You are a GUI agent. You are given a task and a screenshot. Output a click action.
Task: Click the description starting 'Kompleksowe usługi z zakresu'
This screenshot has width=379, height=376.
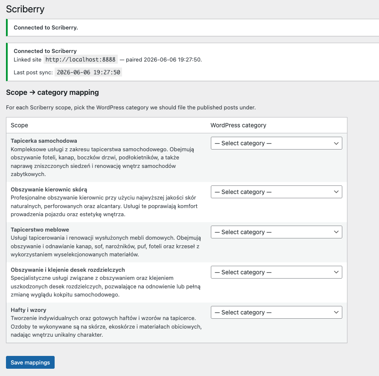pos(102,162)
